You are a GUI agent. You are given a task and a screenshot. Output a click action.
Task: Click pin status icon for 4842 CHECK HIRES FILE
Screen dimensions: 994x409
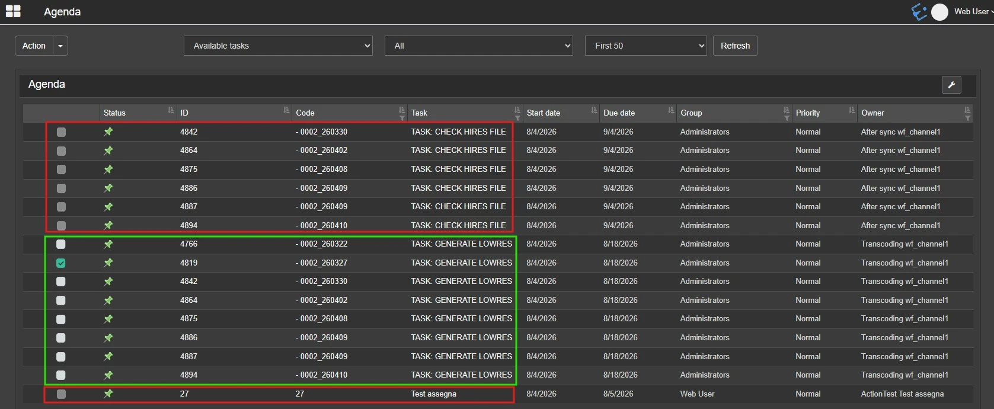pos(108,132)
